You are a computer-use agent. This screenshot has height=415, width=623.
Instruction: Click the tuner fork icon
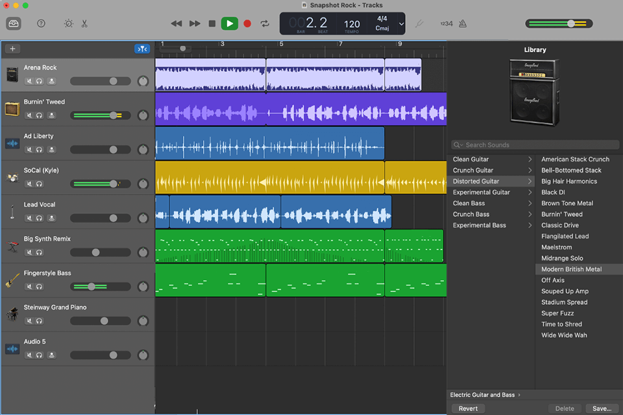(419, 23)
